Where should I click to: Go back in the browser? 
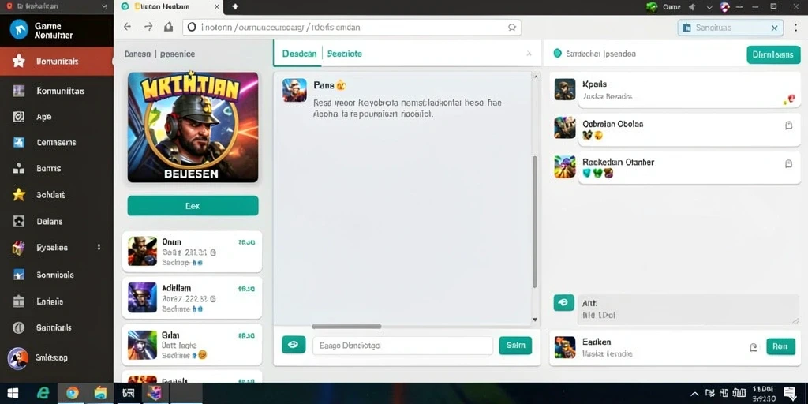tap(127, 27)
